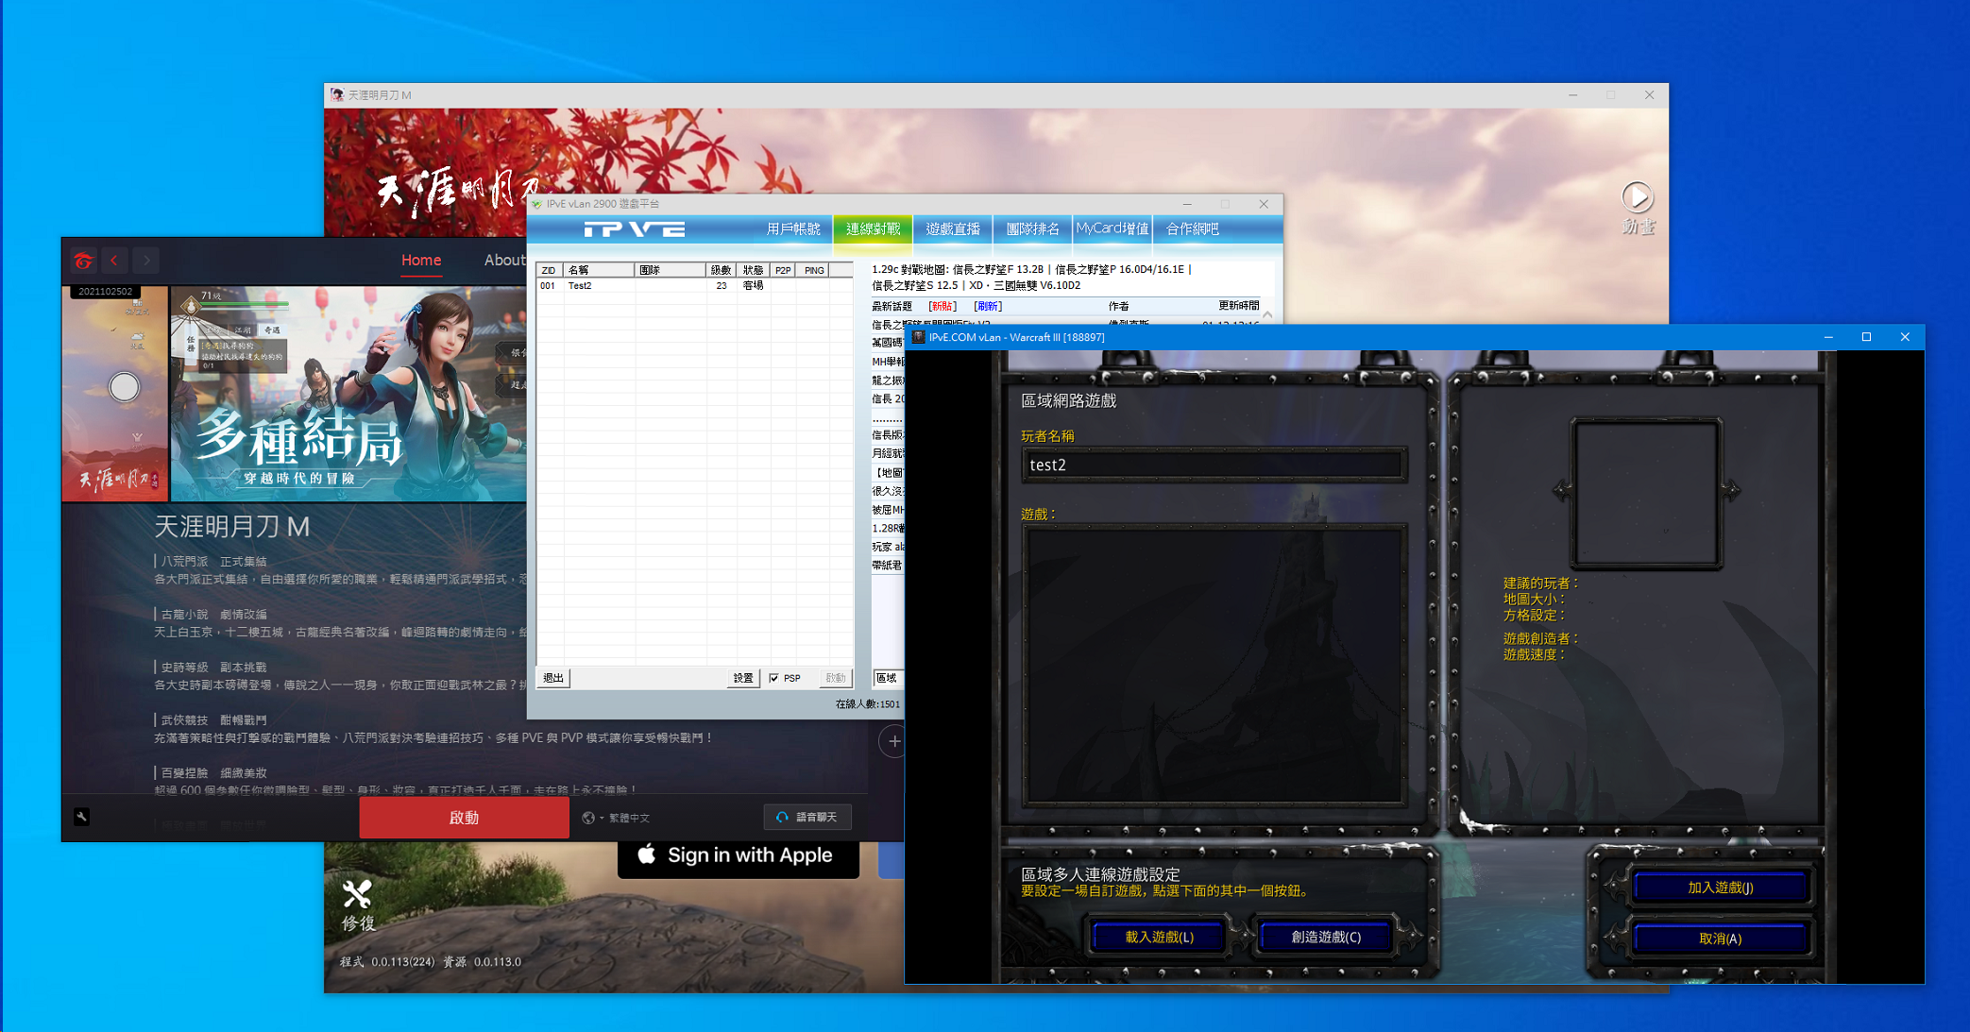Image resolution: width=1970 pixels, height=1032 pixels.
Task: Select the Home tab in Garena
Action: point(420,261)
